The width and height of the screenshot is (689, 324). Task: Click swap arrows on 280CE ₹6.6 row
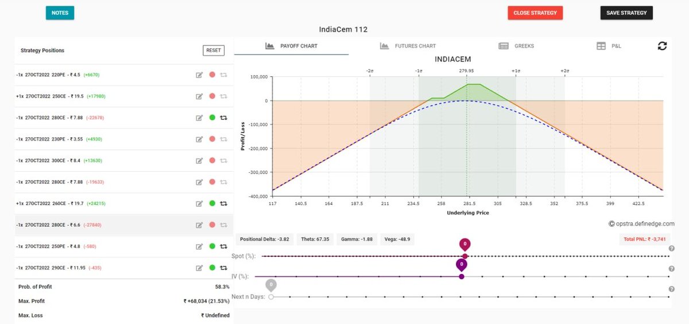(x=223, y=225)
